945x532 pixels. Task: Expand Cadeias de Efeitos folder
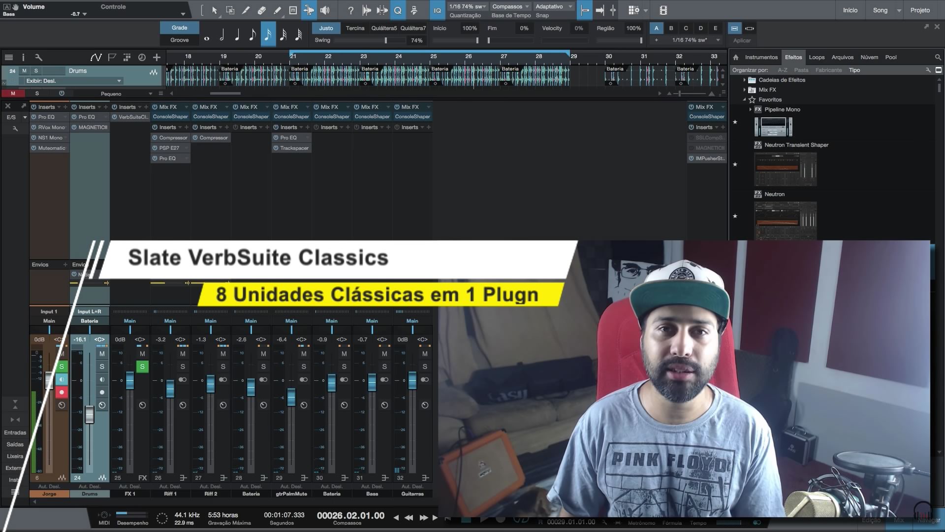[744, 80]
